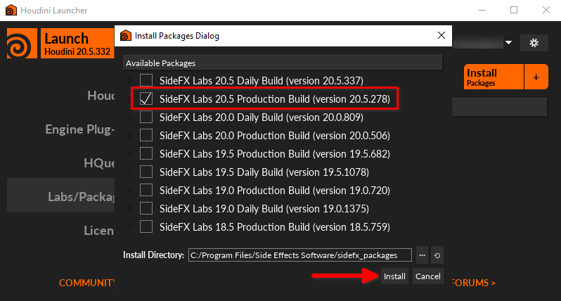Check SideFX Labs 19.5 Production Build checkbox
Screen dimensions: 561x301
coord(146,153)
